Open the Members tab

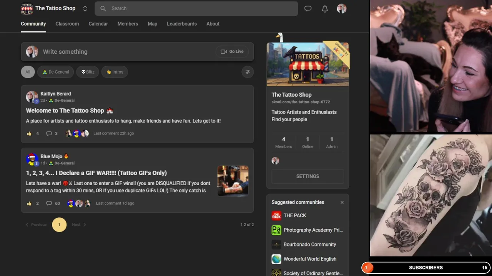click(128, 24)
